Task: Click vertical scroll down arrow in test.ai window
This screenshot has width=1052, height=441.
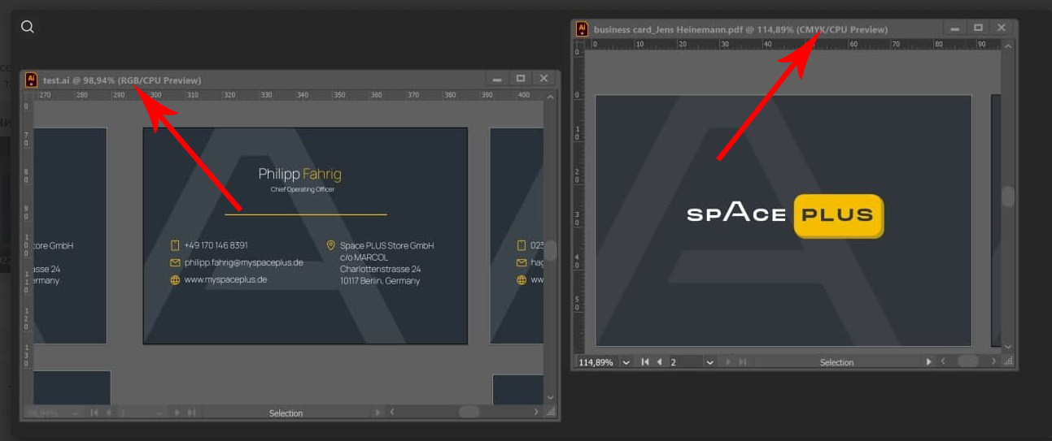Action: coord(550,397)
